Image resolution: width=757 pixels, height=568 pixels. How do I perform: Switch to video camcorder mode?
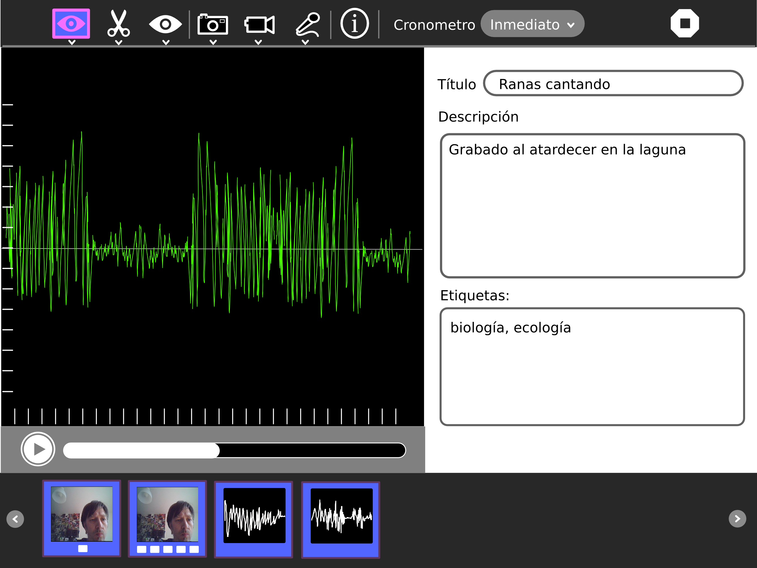click(259, 25)
